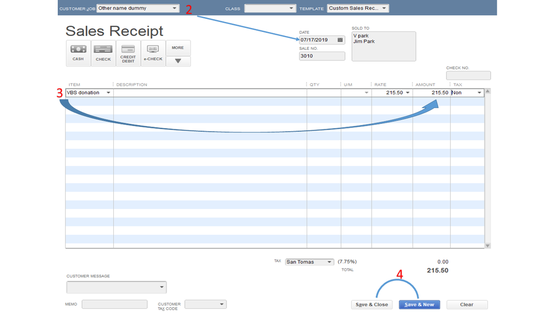
Task: Click the Amount cell showing 215.50
Action: [x=432, y=93]
